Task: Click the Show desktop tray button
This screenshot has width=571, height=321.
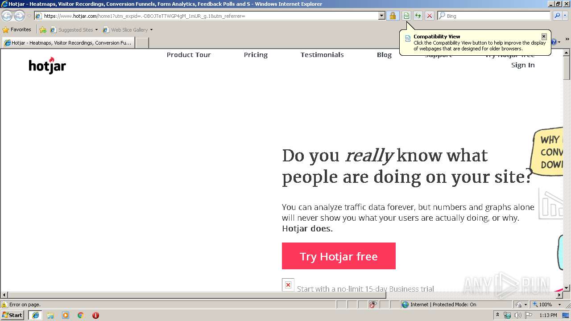Action: coord(566,315)
